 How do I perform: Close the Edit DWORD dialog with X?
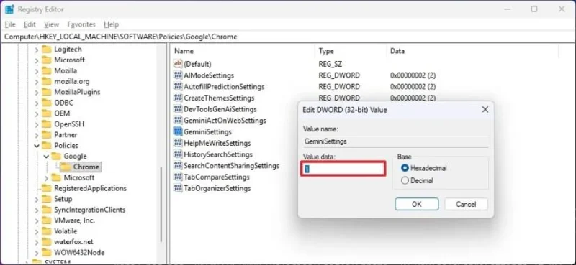click(485, 110)
